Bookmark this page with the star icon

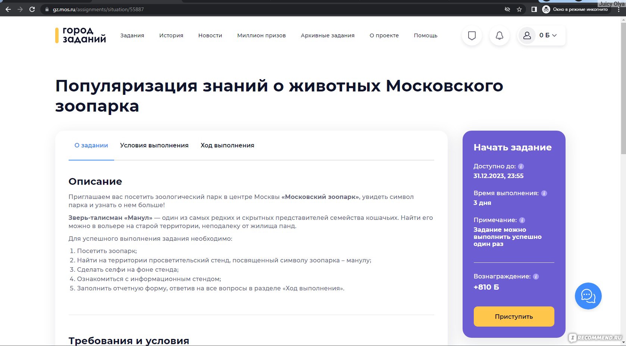tap(519, 9)
